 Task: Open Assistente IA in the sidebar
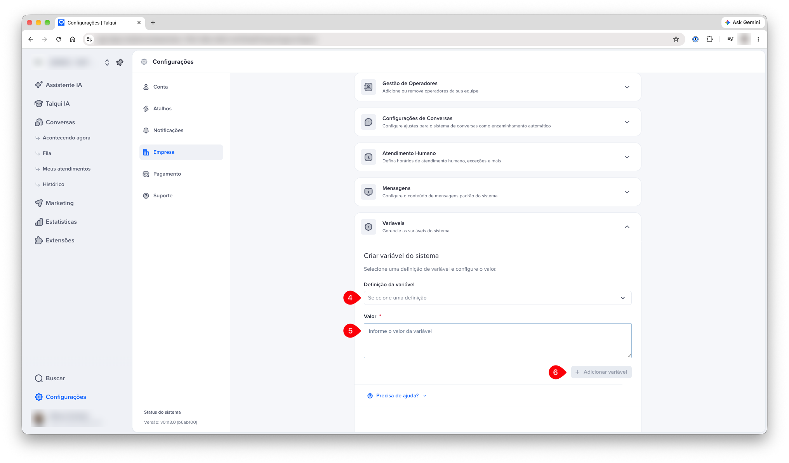58,85
